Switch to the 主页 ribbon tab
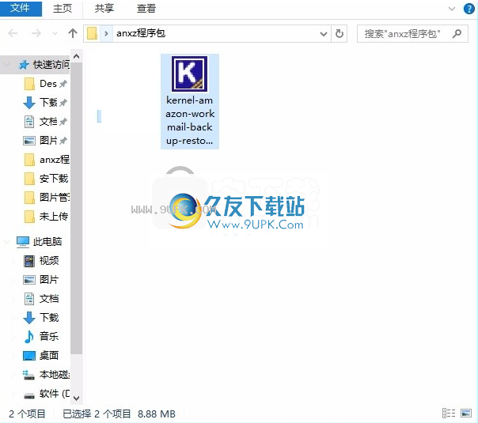Image resolution: width=478 pixels, height=423 pixels. [63, 9]
